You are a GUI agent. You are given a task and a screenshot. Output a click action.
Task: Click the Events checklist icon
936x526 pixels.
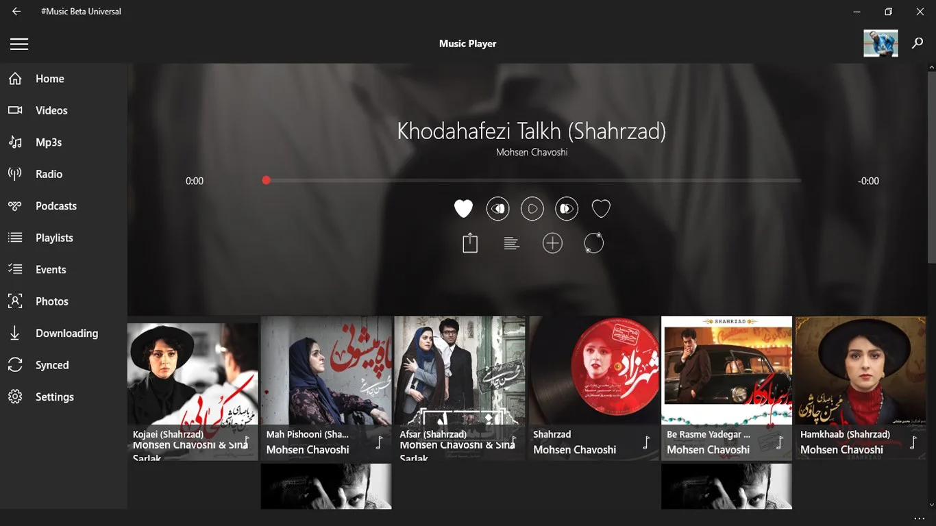pyautogui.click(x=15, y=270)
